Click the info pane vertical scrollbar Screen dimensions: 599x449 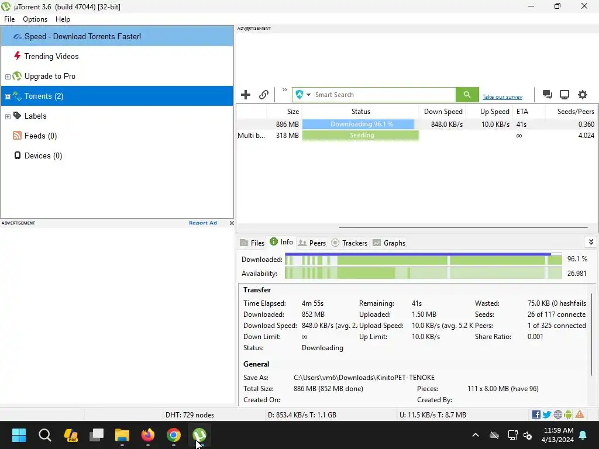click(592, 334)
